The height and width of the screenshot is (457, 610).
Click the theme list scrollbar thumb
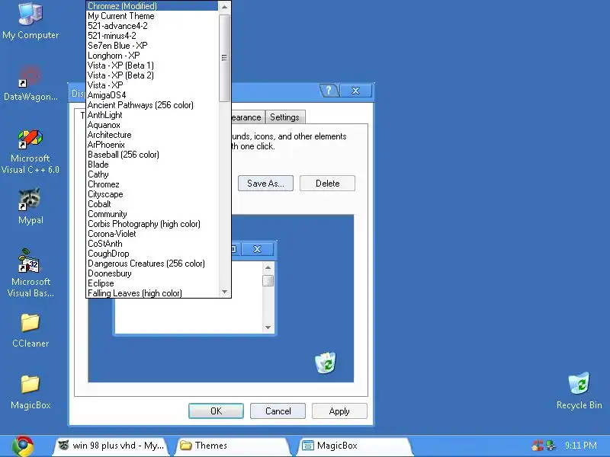coord(224,58)
